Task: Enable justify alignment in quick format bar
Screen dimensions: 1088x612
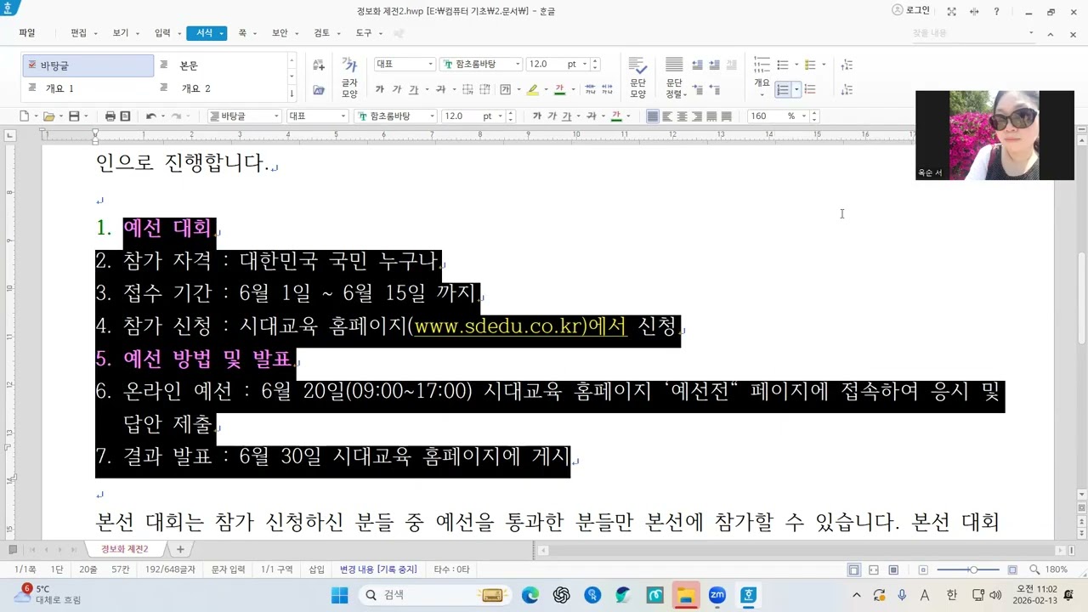Action: (653, 116)
